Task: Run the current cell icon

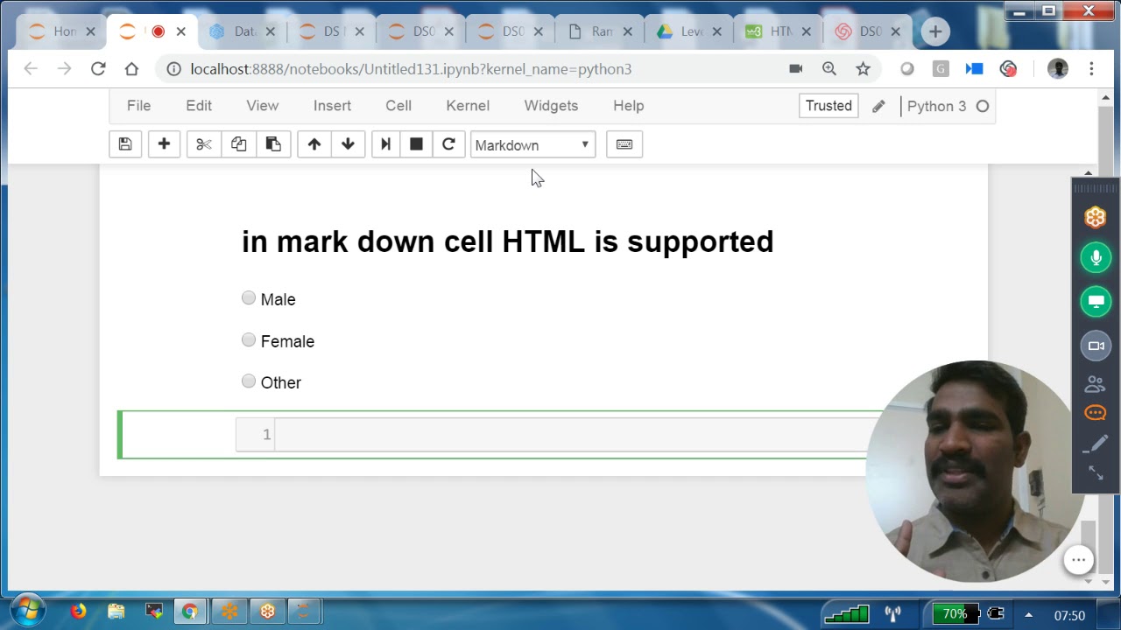Action: click(x=385, y=144)
